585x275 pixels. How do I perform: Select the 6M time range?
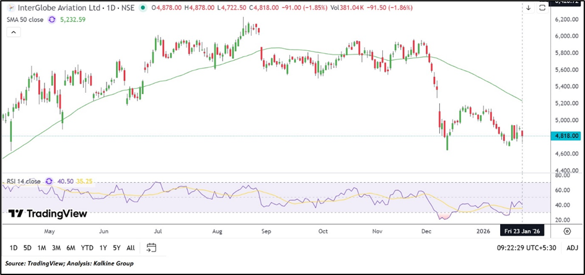click(71, 248)
